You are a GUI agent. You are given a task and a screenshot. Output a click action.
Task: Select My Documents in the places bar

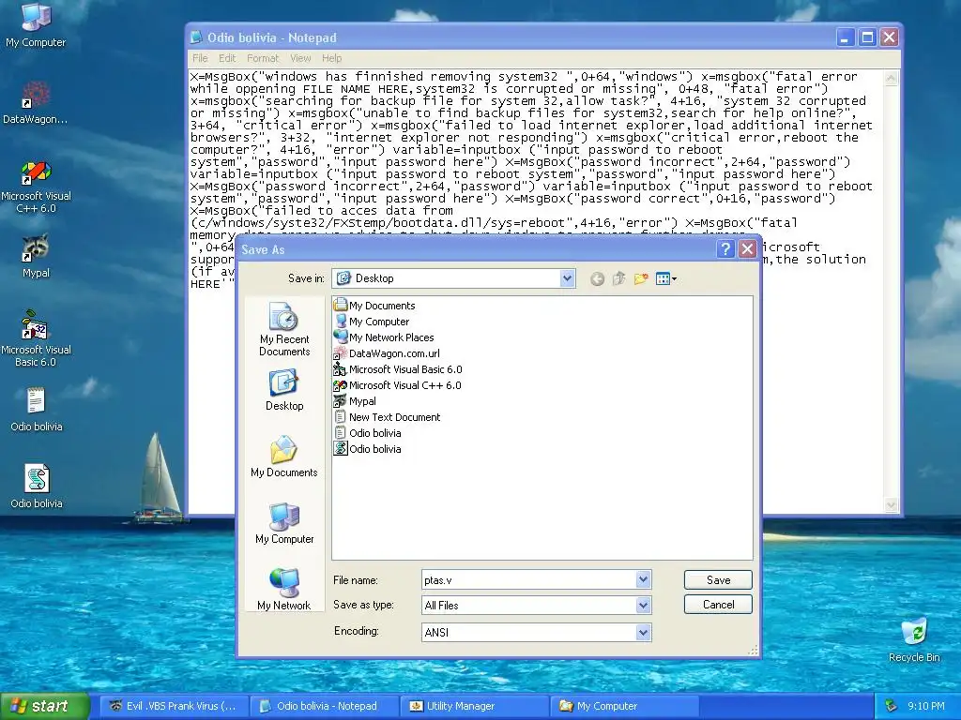click(283, 457)
